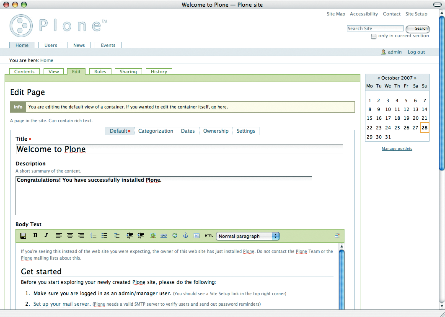Viewport: 445px width, 317px height.
Task: Click the Search button
Action: (418, 28)
